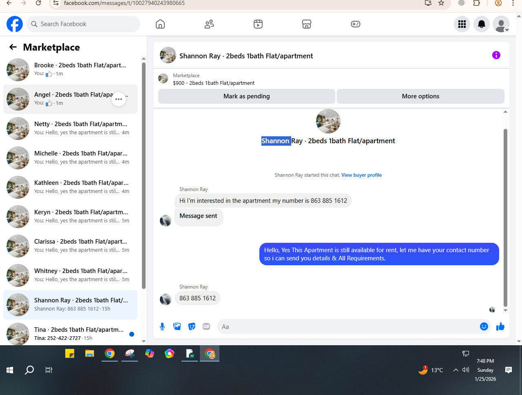Click More options button
Viewport: 522px width, 395px height.
pos(420,96)
